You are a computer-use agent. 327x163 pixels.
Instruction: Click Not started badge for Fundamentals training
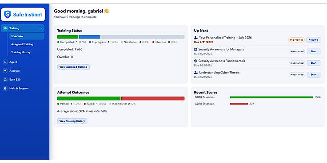pos(297,63)
